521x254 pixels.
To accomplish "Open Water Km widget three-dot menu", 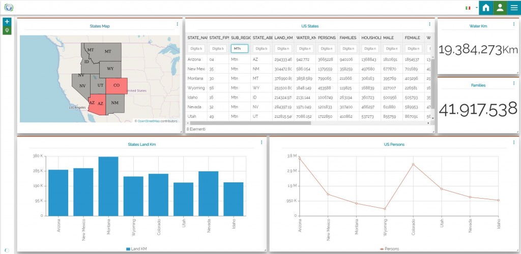I will 514,24.
